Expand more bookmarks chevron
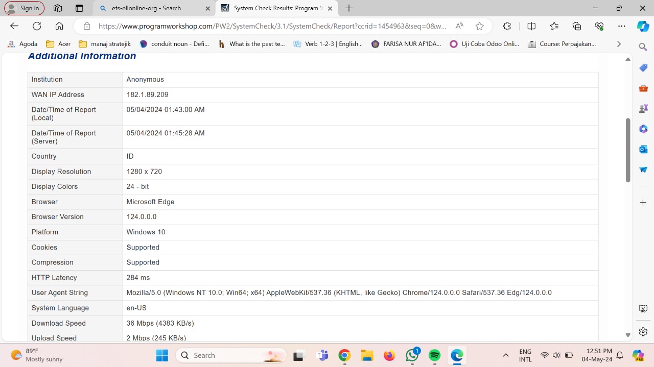 click(x=619, y=44)
